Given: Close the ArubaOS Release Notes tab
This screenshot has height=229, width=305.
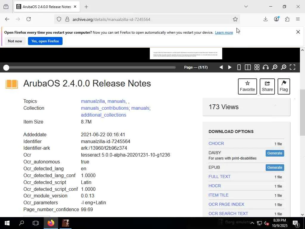Looking at the screenshot, I should [75, 7].
